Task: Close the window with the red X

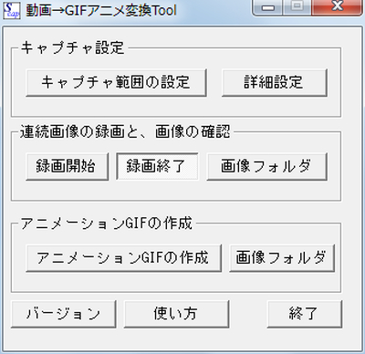Action: (x=338, y=6)
